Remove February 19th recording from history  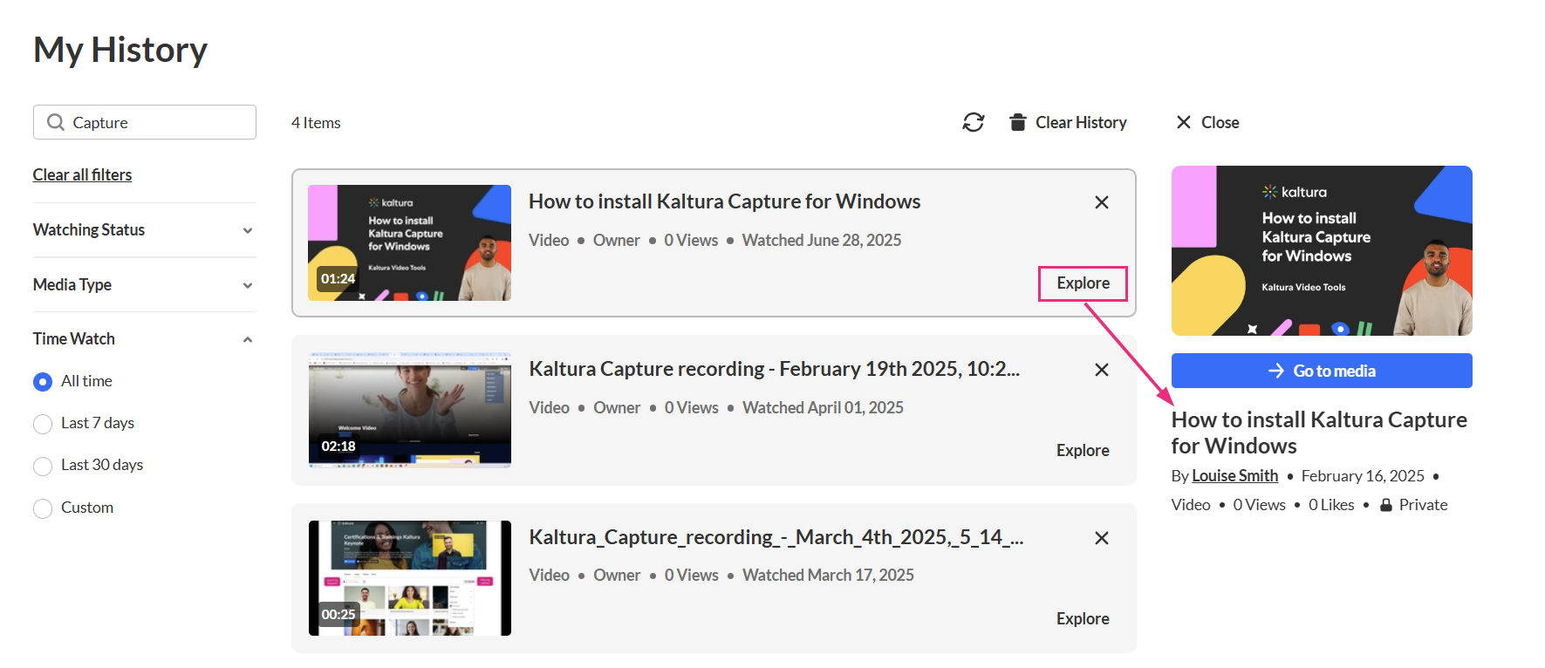pyautogui.click(x=1101, y=370)
